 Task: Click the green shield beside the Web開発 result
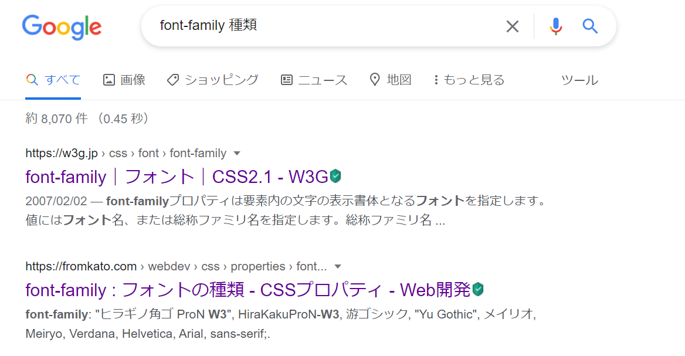coord(479,289)
